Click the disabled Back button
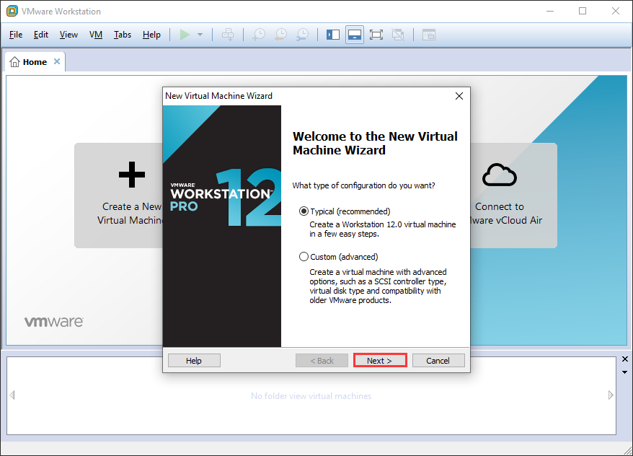The image size is (633, 456). (x=322, y=360)
